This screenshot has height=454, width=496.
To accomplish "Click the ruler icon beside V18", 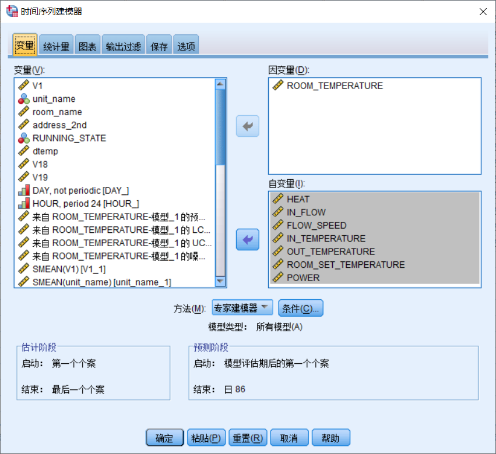I will (24, 164).
